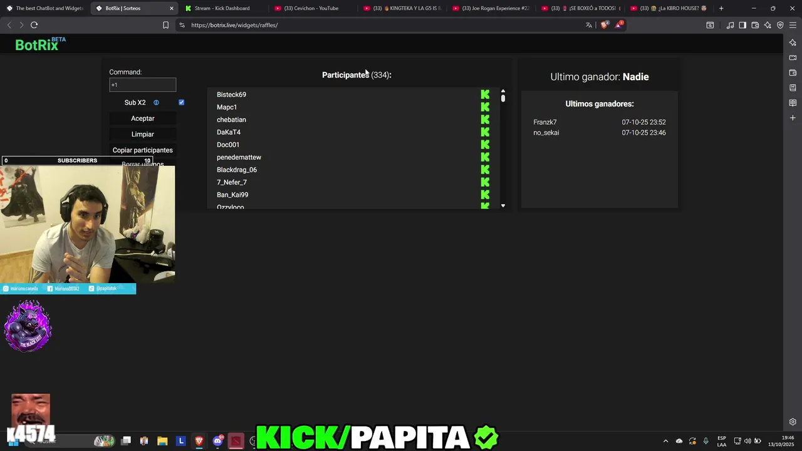Click winner Franzk7 in latest winners
This screenshot has height=451, width=802.
pos(545,122)
